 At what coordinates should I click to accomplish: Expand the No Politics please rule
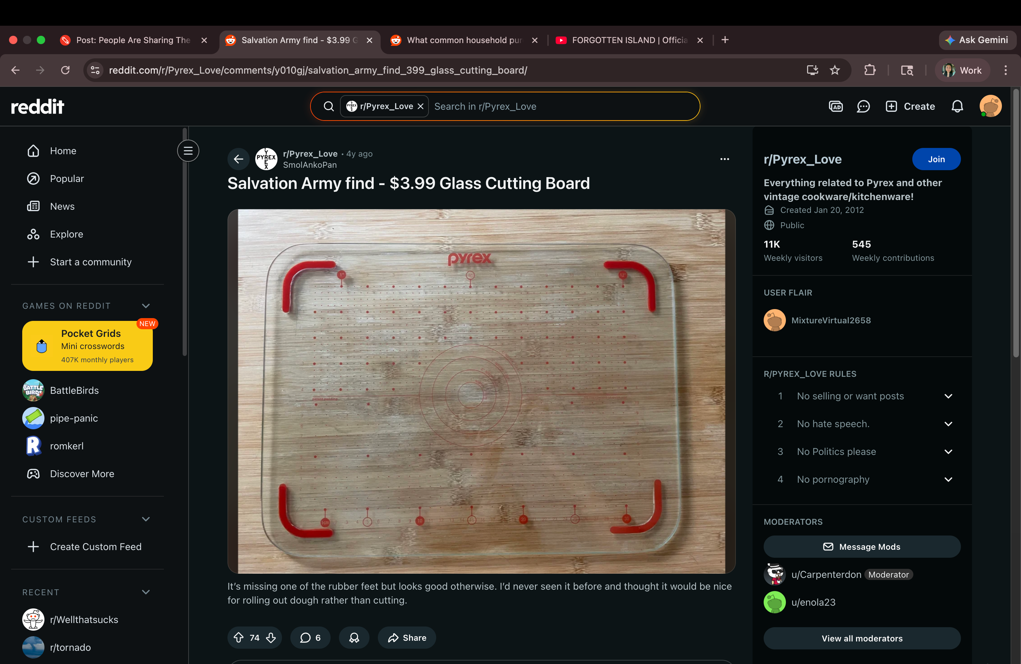click(948, 452)
